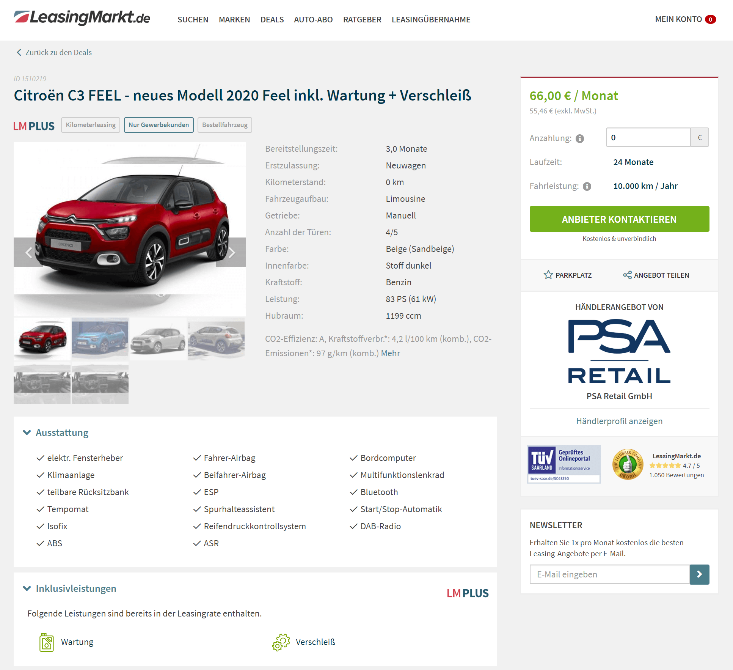Click the next image arrow on car photo
This screenshot has width=733, height=670.
tap(231, 252)
